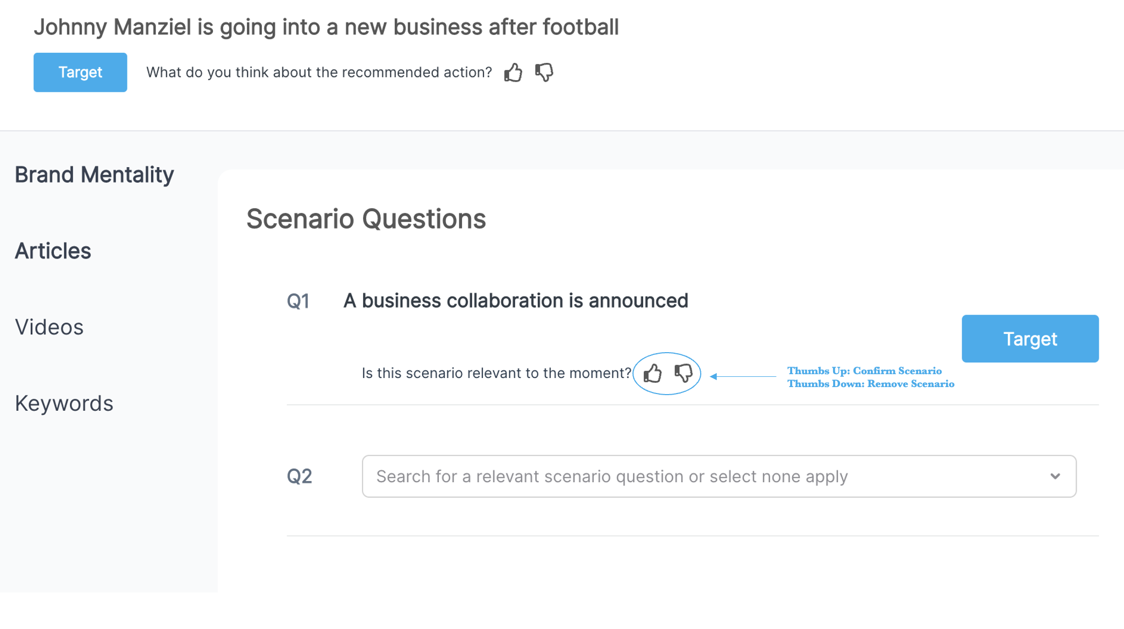Confirm Q1 scenario with thumbs up

[652, 373]
